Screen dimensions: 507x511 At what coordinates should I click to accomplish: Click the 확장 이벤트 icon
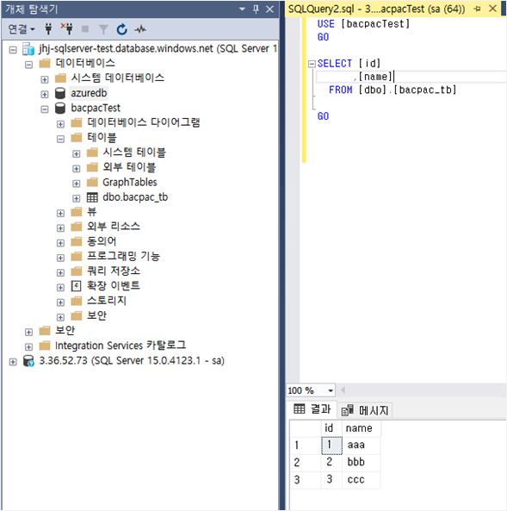click(77, 286)
